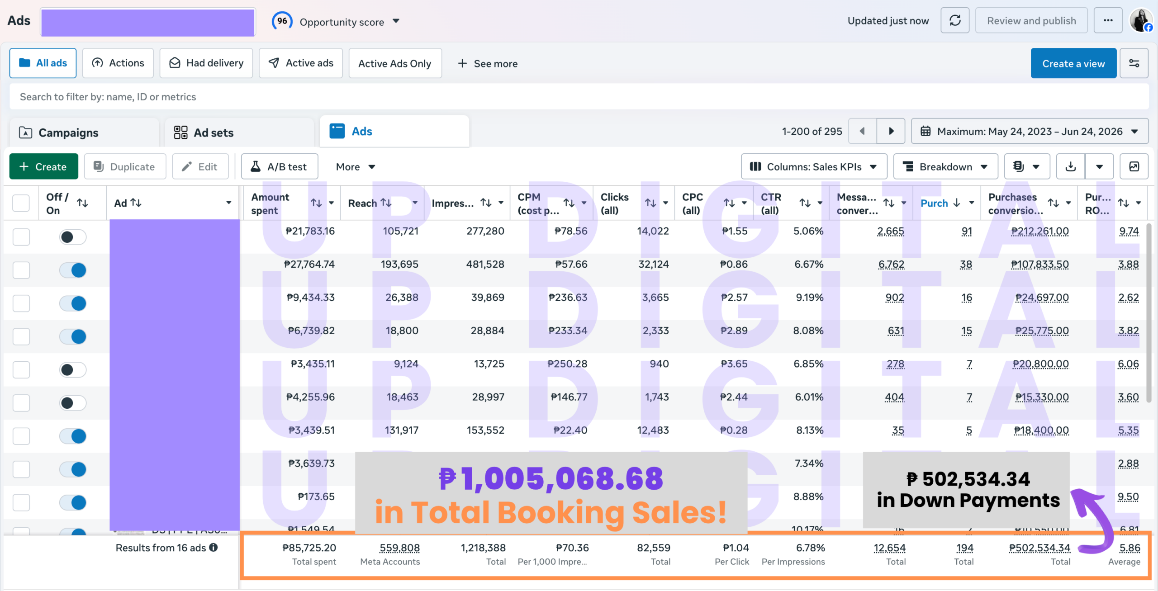Go to next page of ads
Image resolution: width=1158 pixels, height=591 pixels.
point(891,131)
